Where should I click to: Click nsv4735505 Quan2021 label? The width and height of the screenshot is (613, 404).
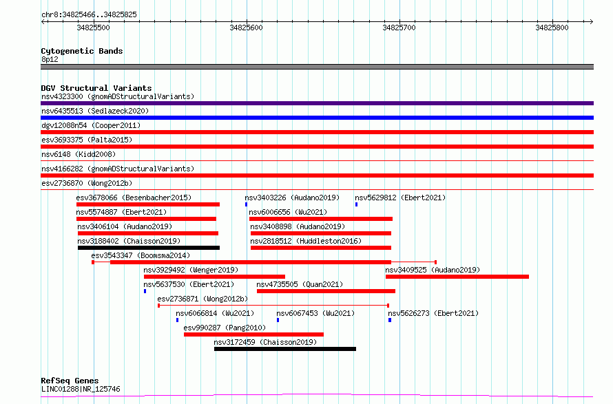point(300,284)
